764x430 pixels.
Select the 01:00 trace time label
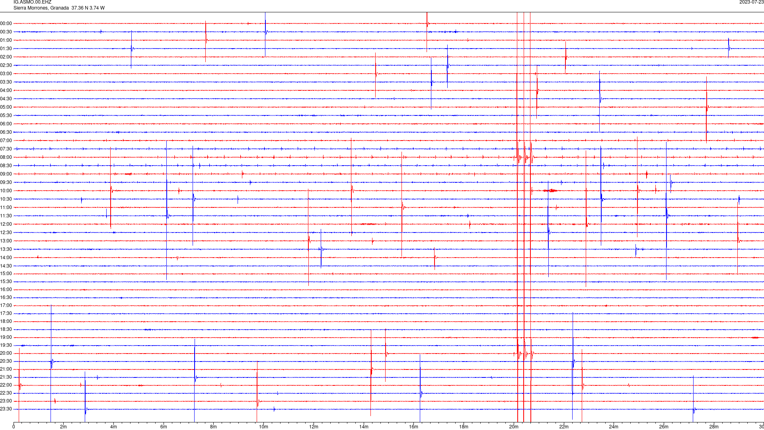point(6,40)
